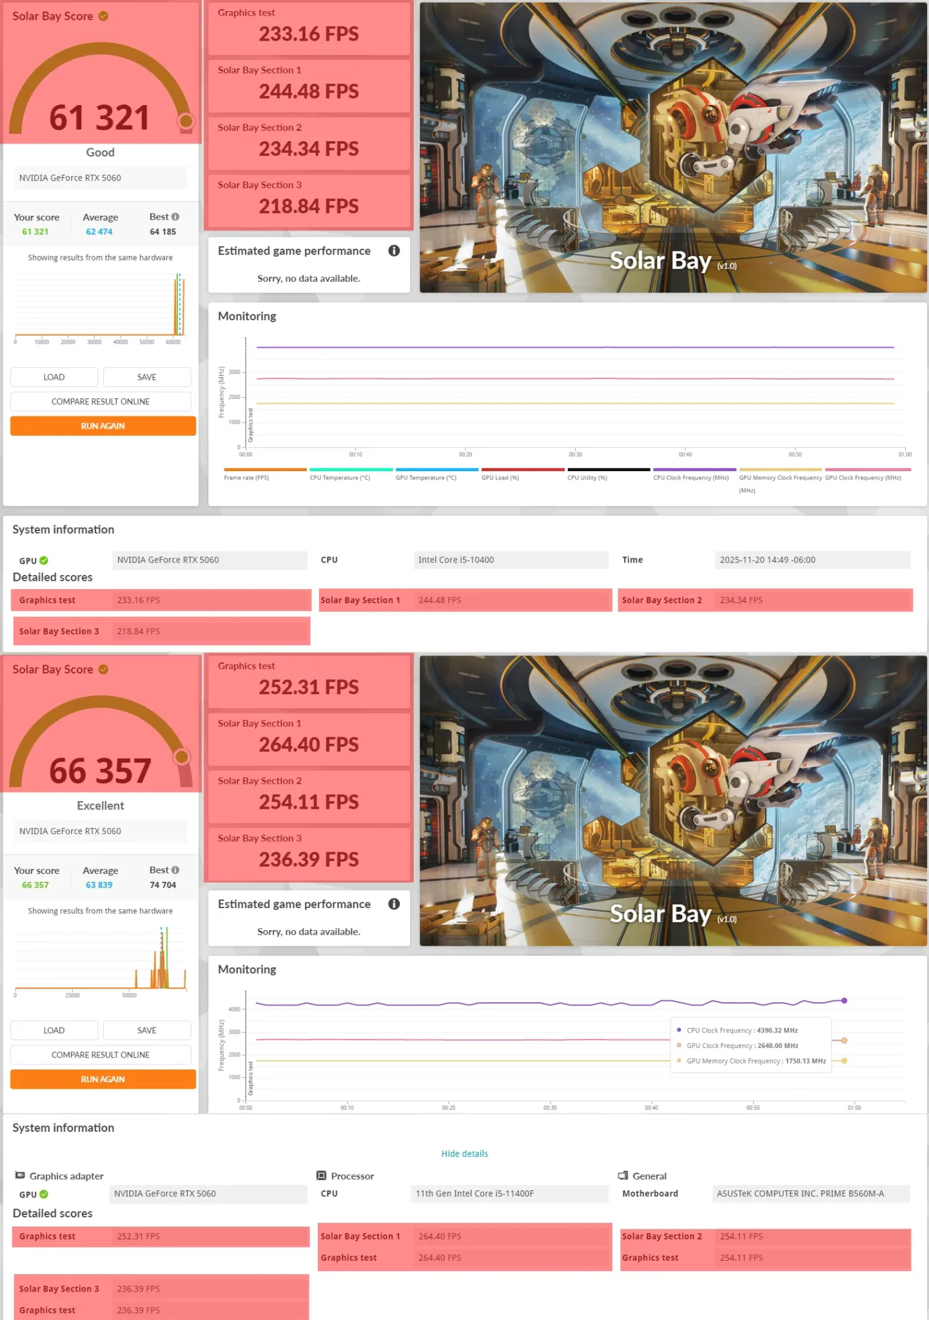Select the pink GPU Clock Frequency data point on the lower chart
This screenshot has width=929, height=1320.
pos(844,1040)
